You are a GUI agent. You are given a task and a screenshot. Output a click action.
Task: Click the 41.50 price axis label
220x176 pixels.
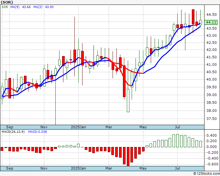(212, 57)
